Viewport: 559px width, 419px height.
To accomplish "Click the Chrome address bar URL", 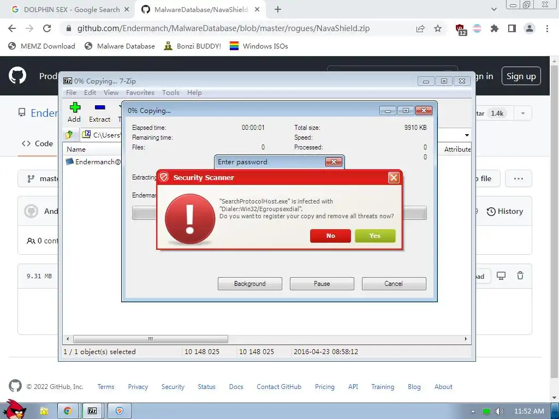I will 223,28.
